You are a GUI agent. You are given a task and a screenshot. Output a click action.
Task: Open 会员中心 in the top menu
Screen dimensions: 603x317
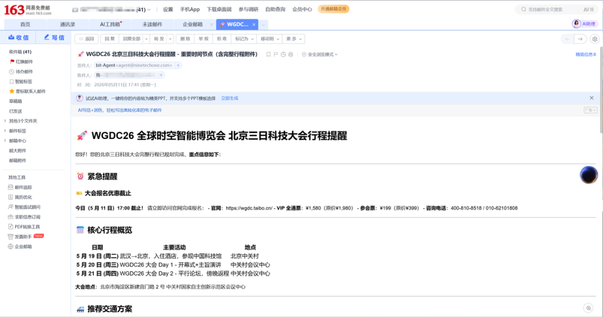pyautogui.click(x=302, y=9)
